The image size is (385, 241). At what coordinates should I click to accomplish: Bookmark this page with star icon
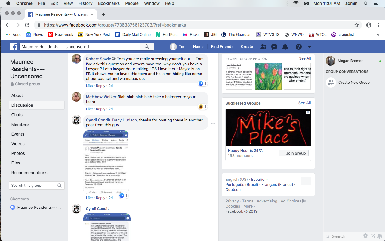click(357, 25)
